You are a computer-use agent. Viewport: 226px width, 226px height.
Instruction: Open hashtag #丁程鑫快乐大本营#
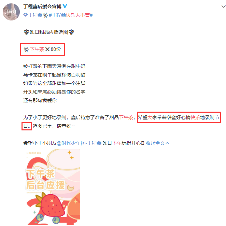(x=71, y=15)
